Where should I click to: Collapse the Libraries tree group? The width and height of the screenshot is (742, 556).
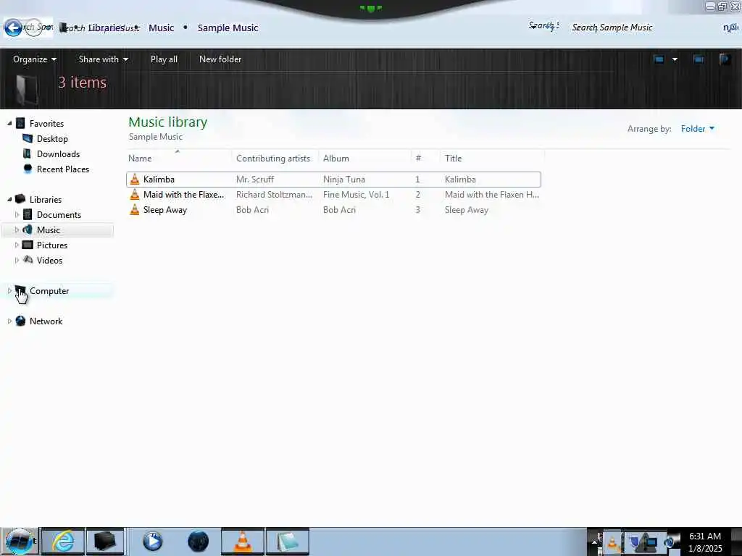click(x=9, y=199)
